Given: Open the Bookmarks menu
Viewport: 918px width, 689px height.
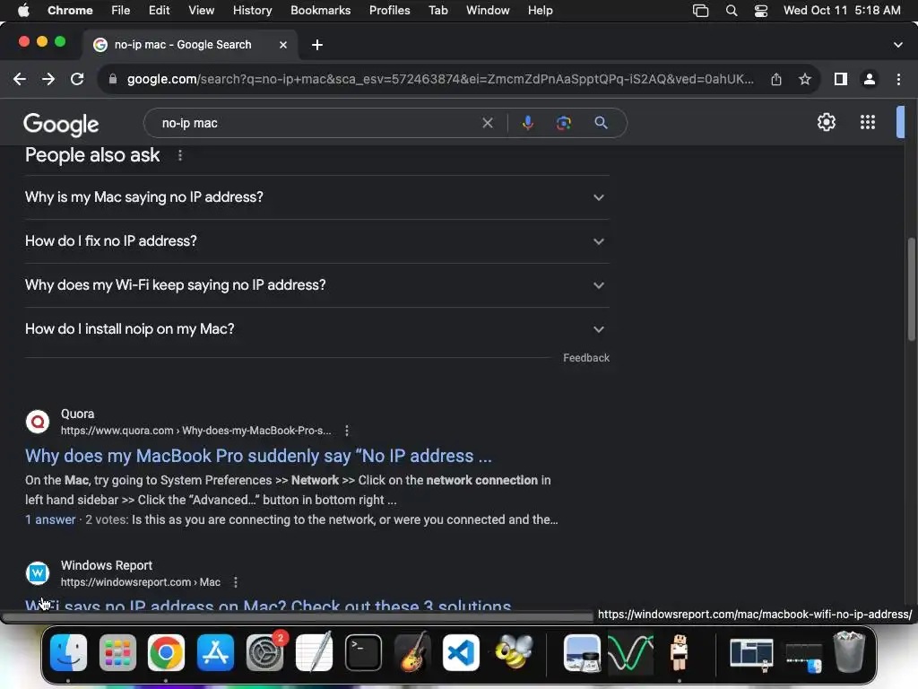Looking at the screenshot, I should click(x=320, y=11).
